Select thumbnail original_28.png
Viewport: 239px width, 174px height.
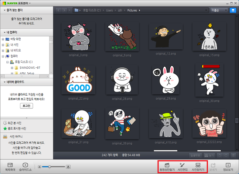[x=122, y=80]
